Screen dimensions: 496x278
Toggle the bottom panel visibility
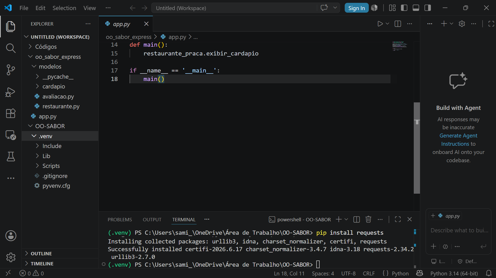[x=416, y=8]
